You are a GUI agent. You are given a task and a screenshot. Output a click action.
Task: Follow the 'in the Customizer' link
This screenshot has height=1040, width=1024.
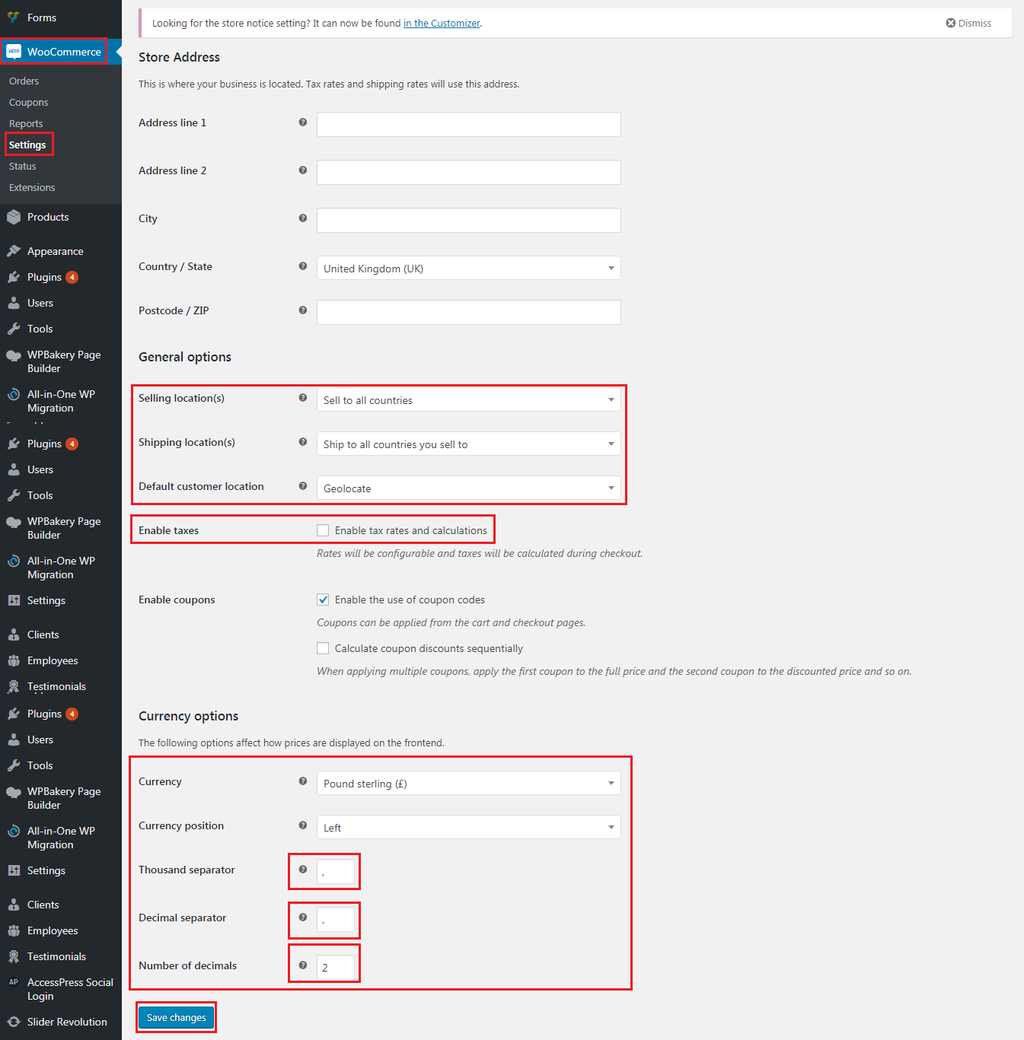(442, 23)
